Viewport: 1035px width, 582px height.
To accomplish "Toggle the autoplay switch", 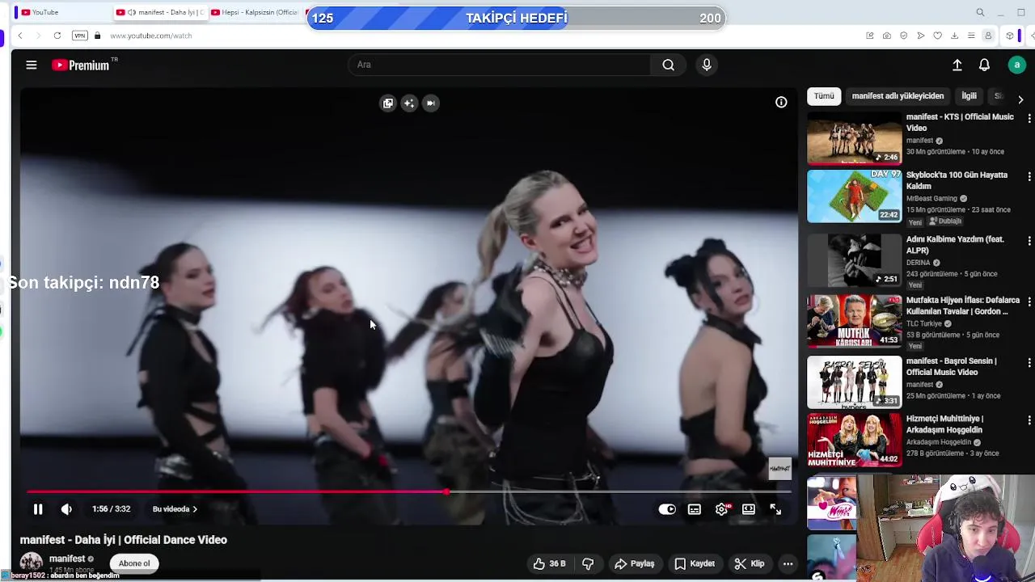I will coord(667,509).
